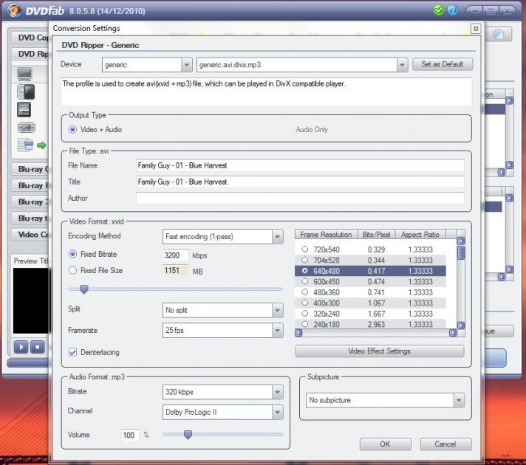Open the generic.avi.divx.mp3 profile dropdown
Screen dimensions: 526x465
(x=302, y=65)
